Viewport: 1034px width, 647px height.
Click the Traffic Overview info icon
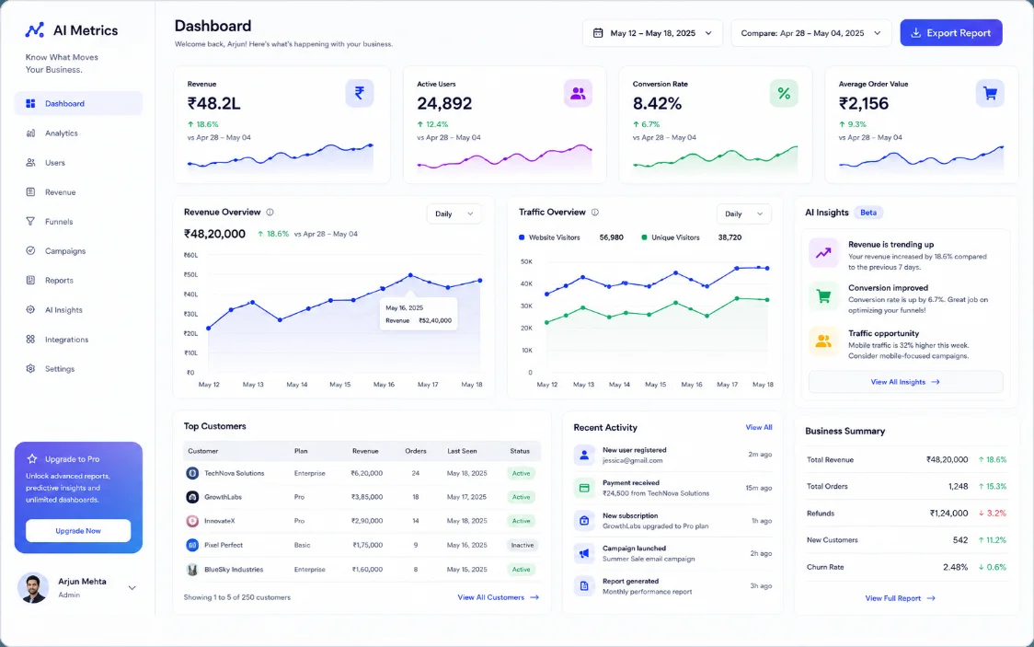pos(595,213)
